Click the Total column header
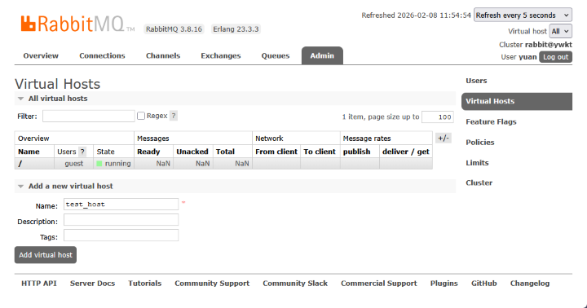This screenshot has width=587, height=308. pyautogui.click(x=225, y=152)
